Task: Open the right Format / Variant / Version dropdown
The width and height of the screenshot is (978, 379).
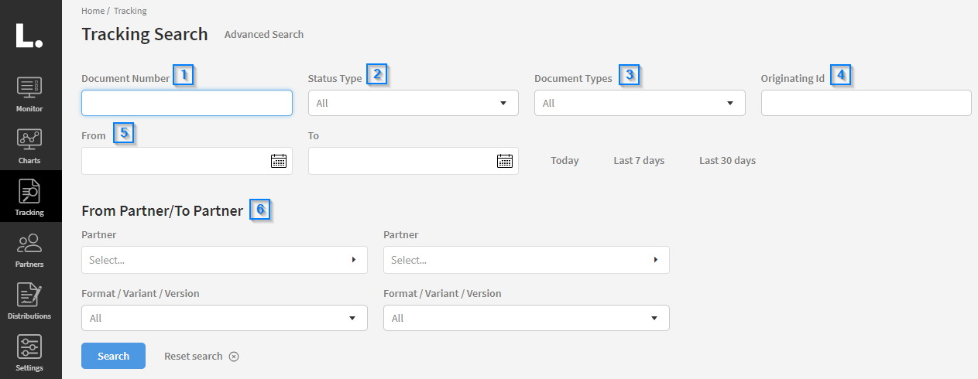Action: [526, 318]
